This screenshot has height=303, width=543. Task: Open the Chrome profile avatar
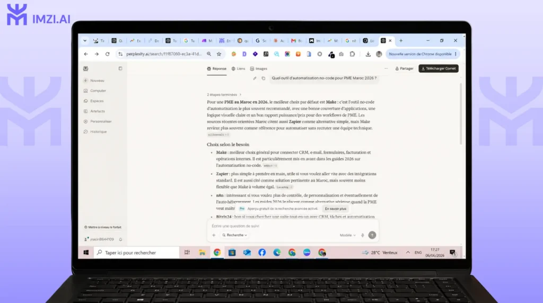click(379, 54)
